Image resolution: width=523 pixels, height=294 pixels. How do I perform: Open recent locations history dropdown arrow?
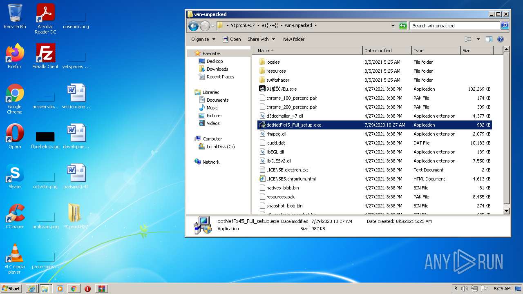[x=213, y=26]
